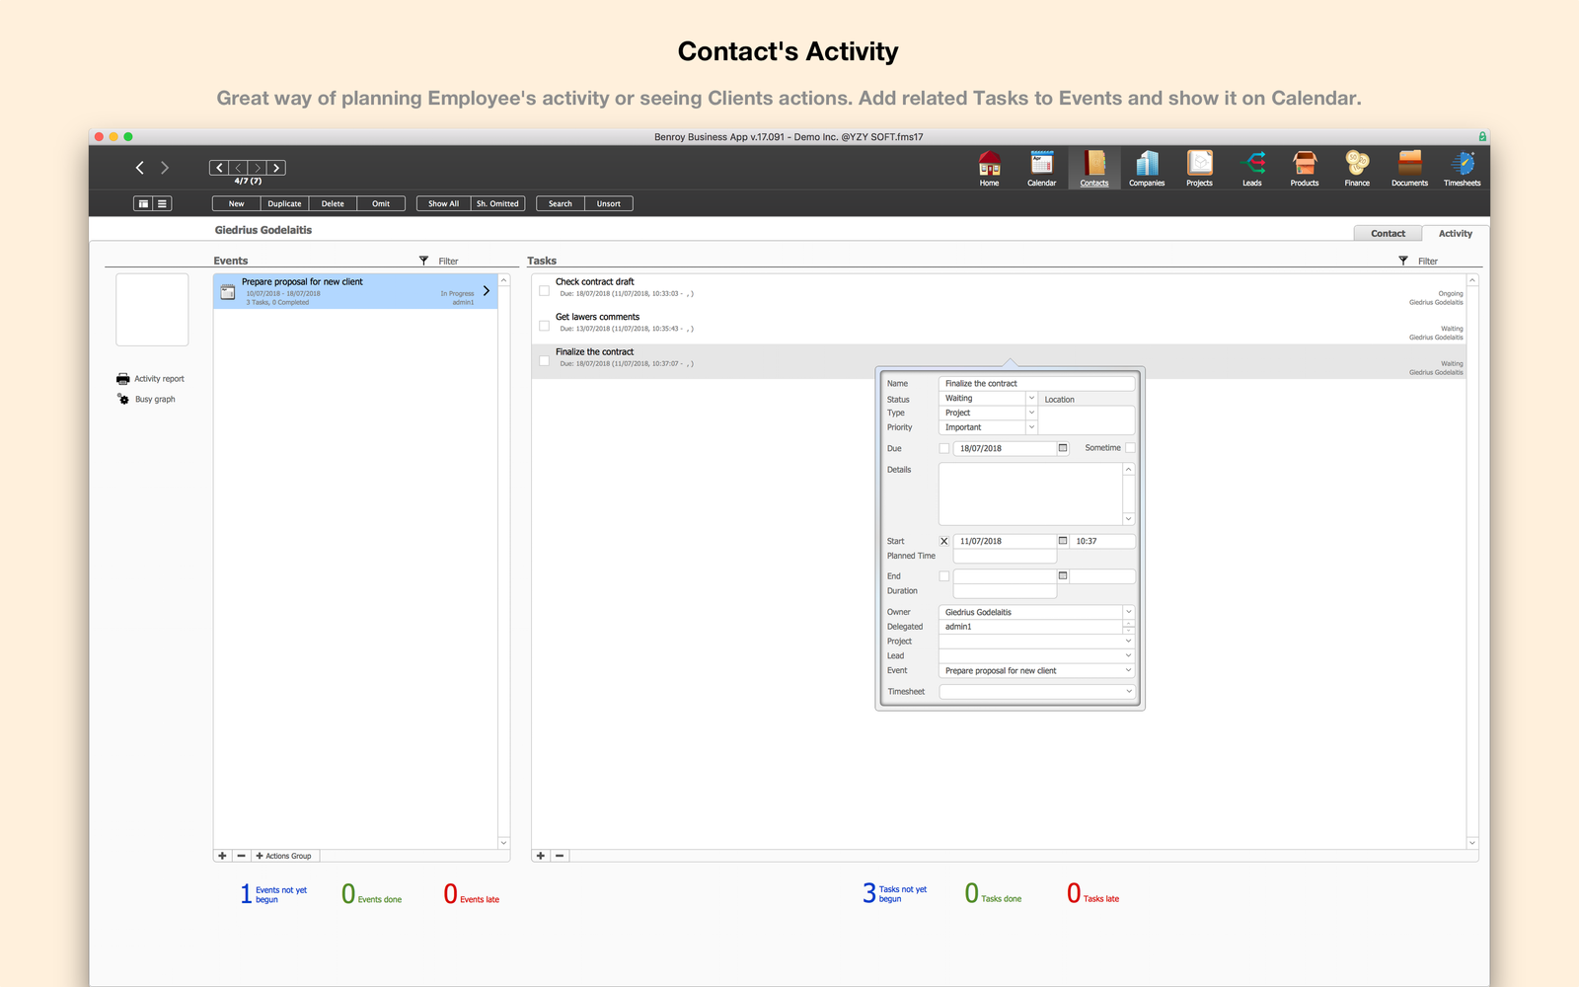Go to the Projects module icon

[x=1199, y=165]
